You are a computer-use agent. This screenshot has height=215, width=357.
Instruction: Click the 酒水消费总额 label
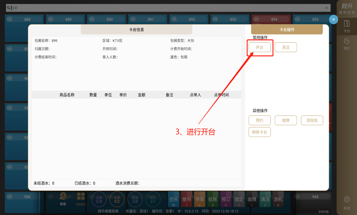tap(127, 183)
